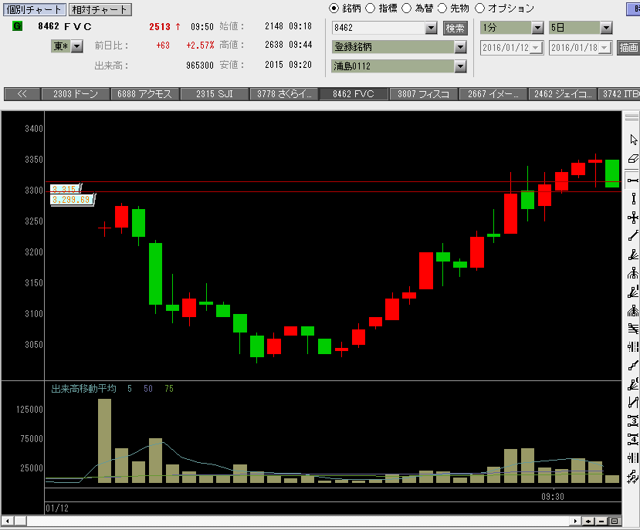Click the fit-to-window button on the scrollbar
Image resolution: width=640 pixels, height=530 pixels.
(615, 521)
